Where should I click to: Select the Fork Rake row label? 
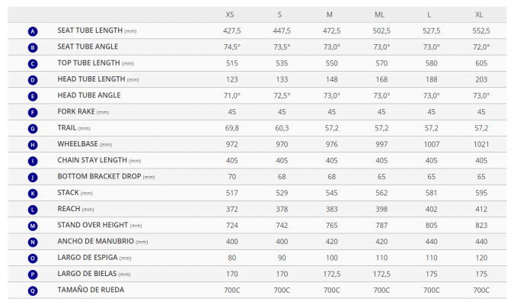(83, 112)
